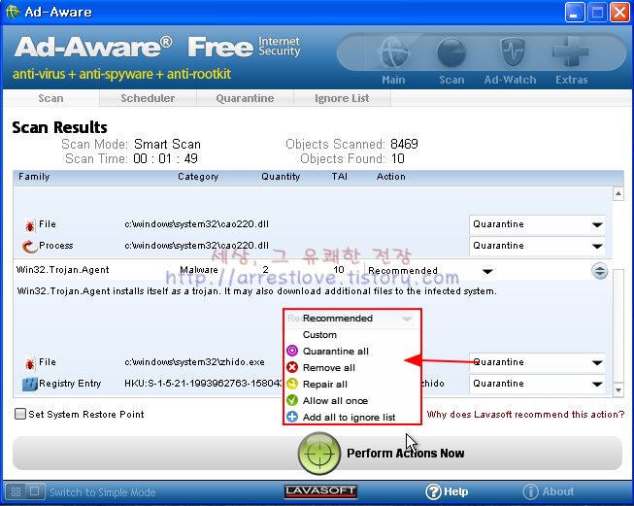The width and height of the screenshot is (634, 506).
Task: Open the Ad-Watch shield icon
Action: 512,51
